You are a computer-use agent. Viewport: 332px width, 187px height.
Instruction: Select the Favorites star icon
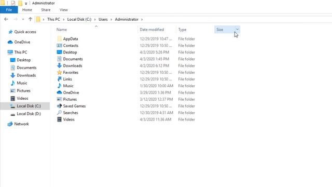[59, 72]
